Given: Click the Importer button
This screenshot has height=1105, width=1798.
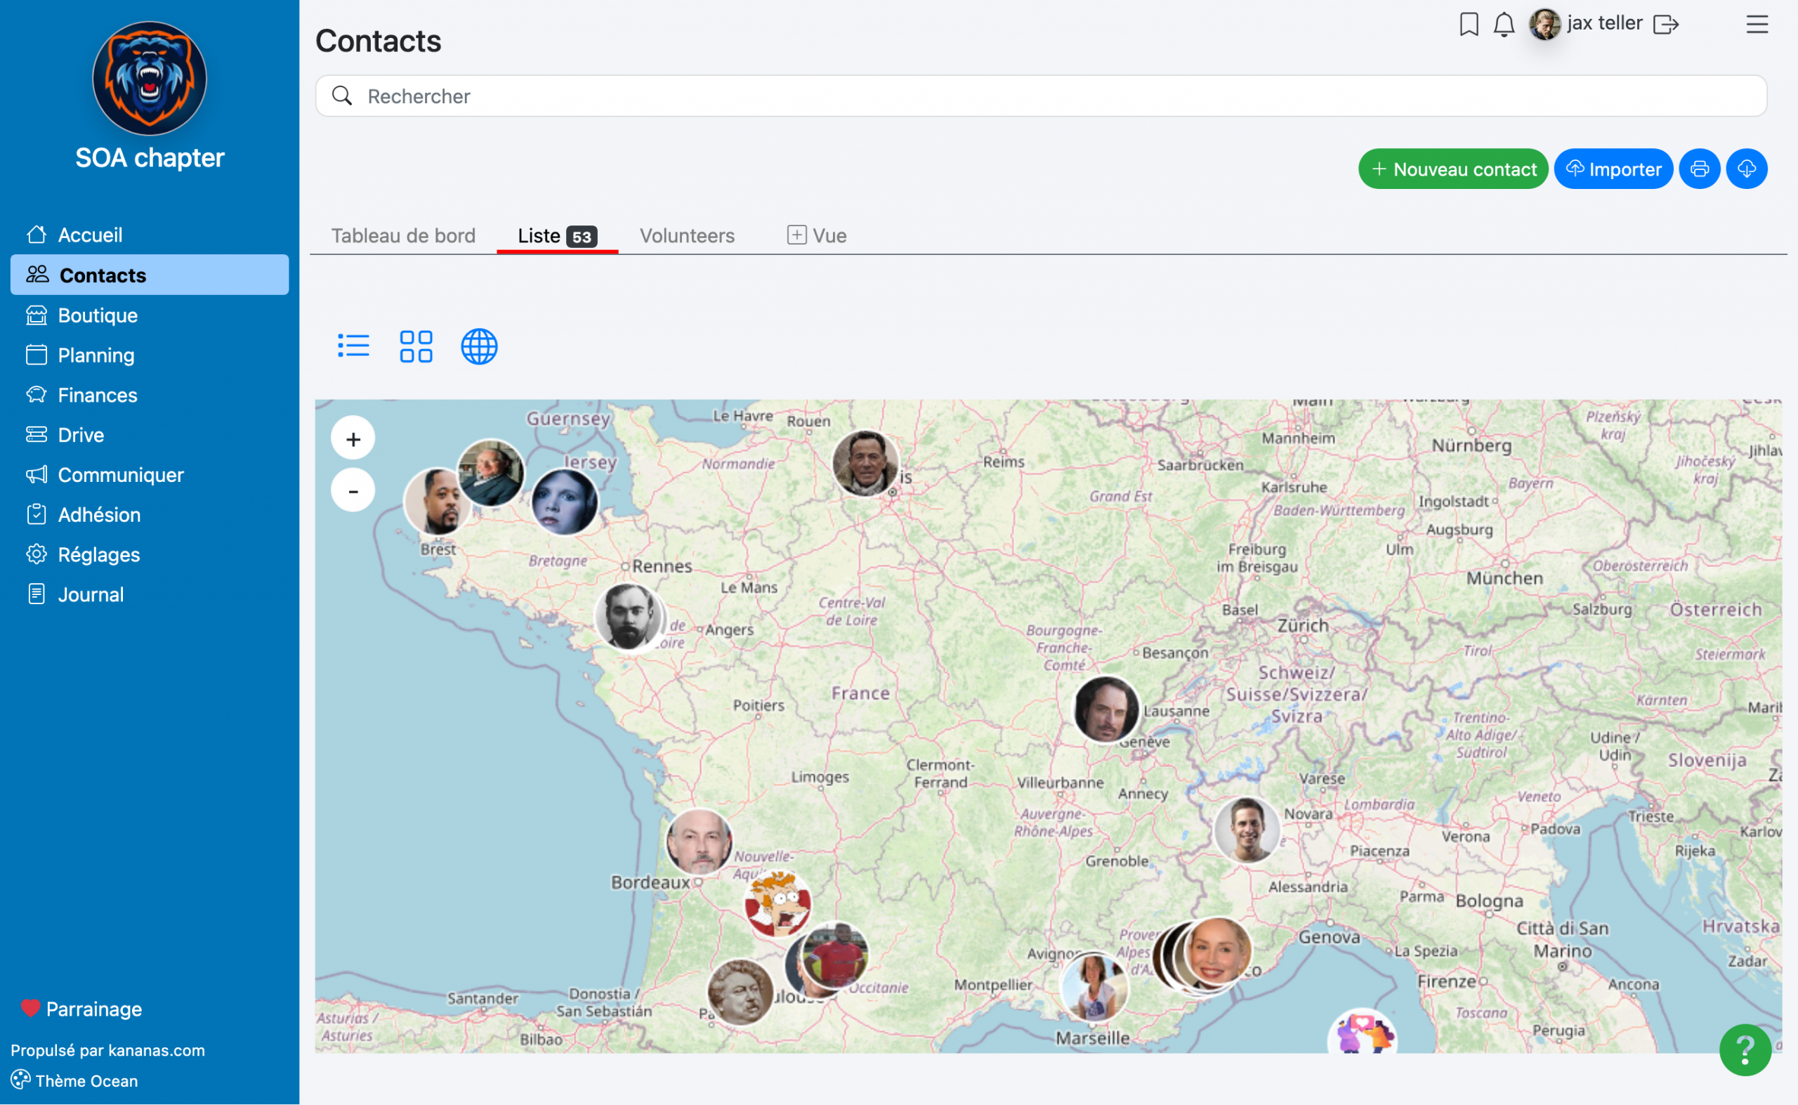Looking at the screenshot, I should click(1613, 169).
